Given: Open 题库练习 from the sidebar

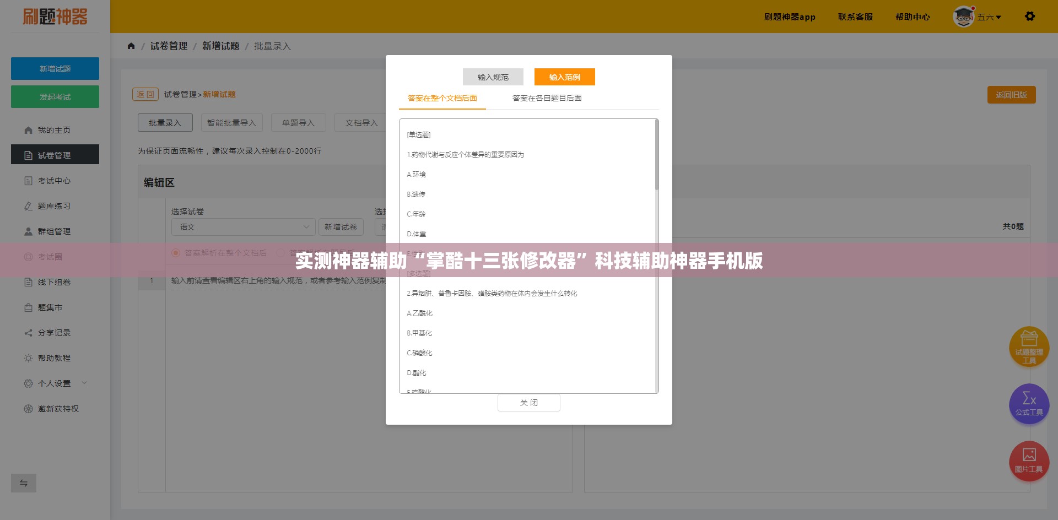Looking at the screenshot, I should click(x=55, y=206).
